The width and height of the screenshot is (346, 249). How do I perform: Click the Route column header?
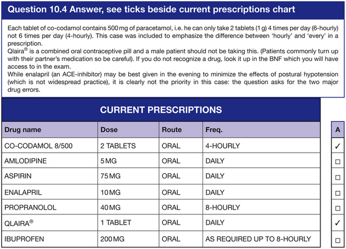click(171, 130)
